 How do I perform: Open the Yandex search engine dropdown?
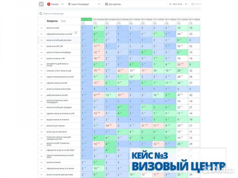tap(55, 4)
